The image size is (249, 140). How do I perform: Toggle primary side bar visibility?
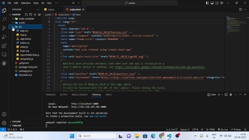(207, 3)
